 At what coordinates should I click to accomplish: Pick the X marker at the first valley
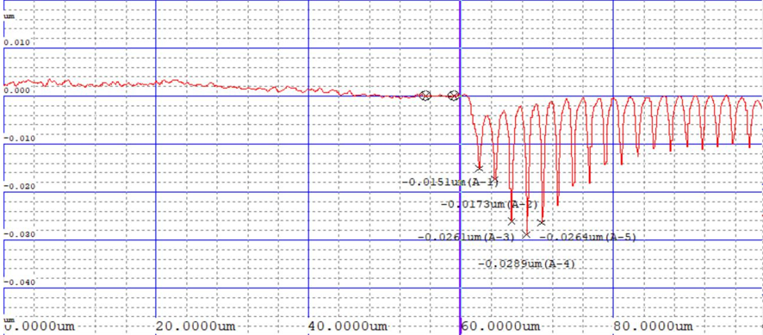[x=480, y=169]
